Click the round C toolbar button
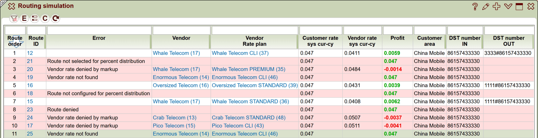 [45, 19]
